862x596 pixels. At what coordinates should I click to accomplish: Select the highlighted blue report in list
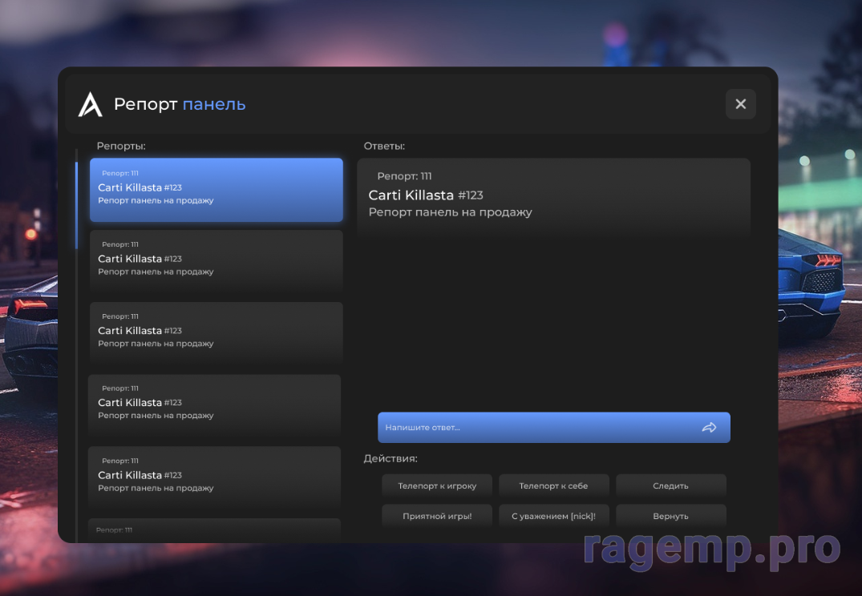point(216,190)
